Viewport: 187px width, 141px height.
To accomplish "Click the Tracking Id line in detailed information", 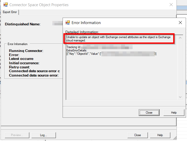I will (99, 47).
